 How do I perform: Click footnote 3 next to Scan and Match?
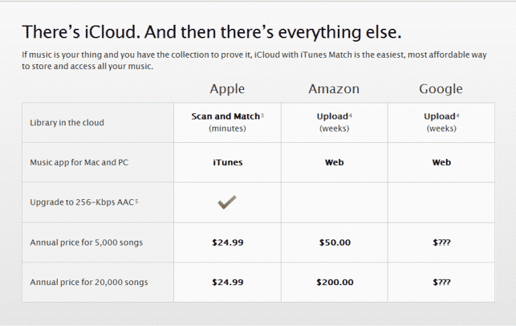(x=262, y=115)
